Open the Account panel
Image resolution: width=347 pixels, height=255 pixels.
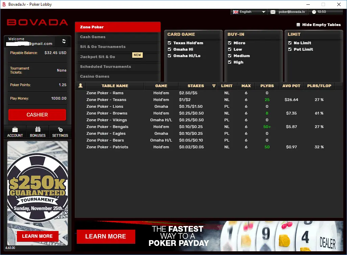tap(15, 132)
